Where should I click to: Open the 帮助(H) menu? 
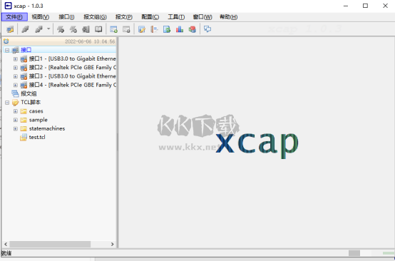[x=228, y=17]
